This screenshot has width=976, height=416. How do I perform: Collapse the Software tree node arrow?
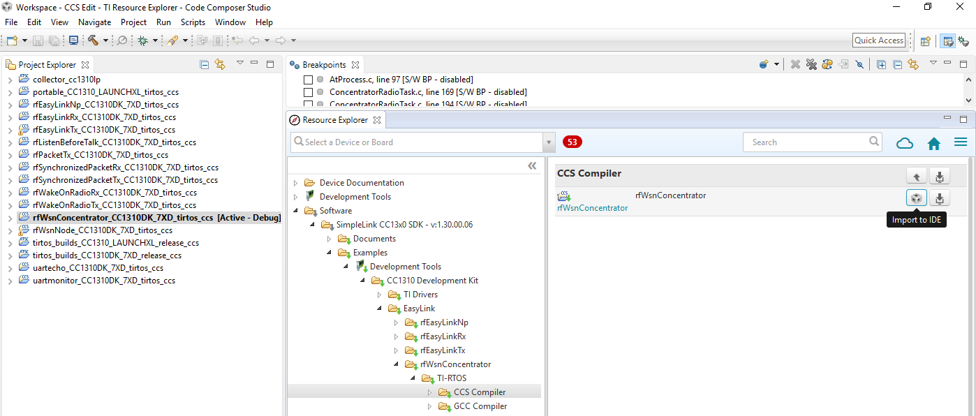point(296,211)
